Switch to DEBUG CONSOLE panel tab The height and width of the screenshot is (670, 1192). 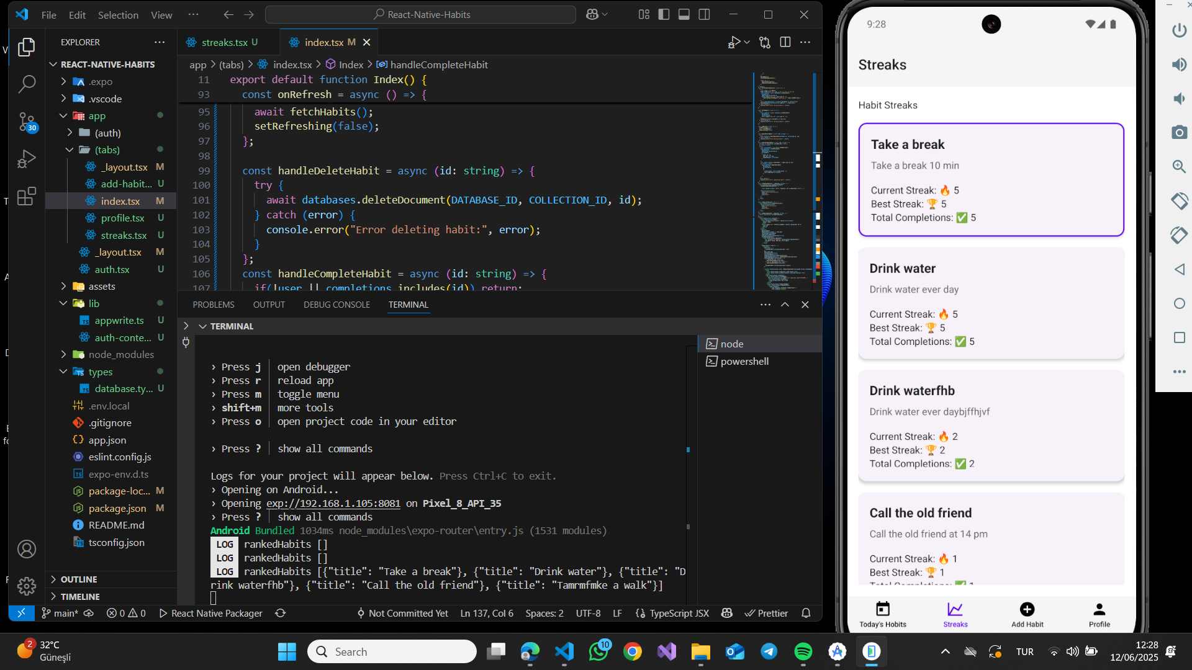coord(336,305)
